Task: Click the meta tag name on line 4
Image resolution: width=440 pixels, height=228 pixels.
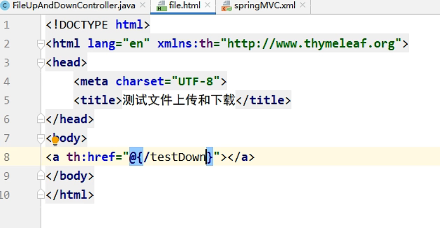Action: (x=94, y=82)
